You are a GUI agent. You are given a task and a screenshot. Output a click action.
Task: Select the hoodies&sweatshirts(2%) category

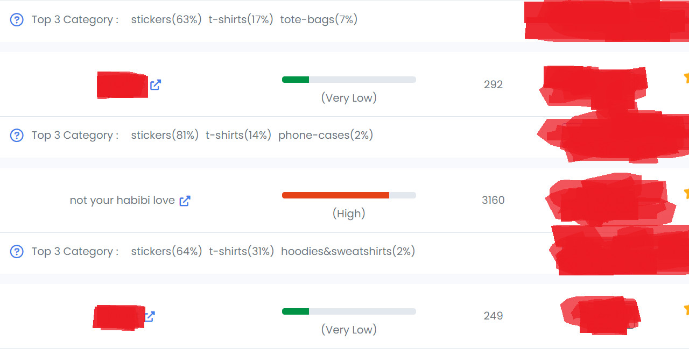[348, 251]
